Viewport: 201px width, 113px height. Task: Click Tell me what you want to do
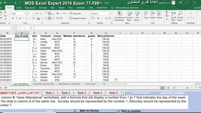coord(127,8)
